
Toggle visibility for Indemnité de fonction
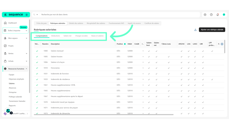(37, 74)
